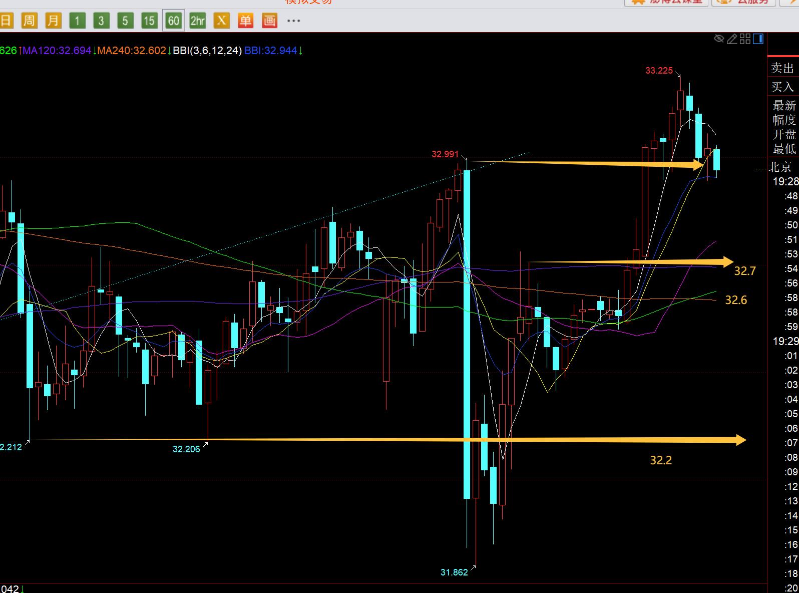Open the multi-chart grid layout icon
Viewport: 799px width, 593px height.
745,39
